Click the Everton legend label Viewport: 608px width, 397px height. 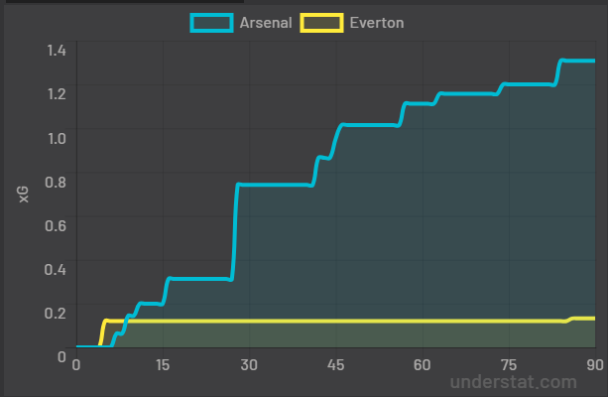[377, 23]
